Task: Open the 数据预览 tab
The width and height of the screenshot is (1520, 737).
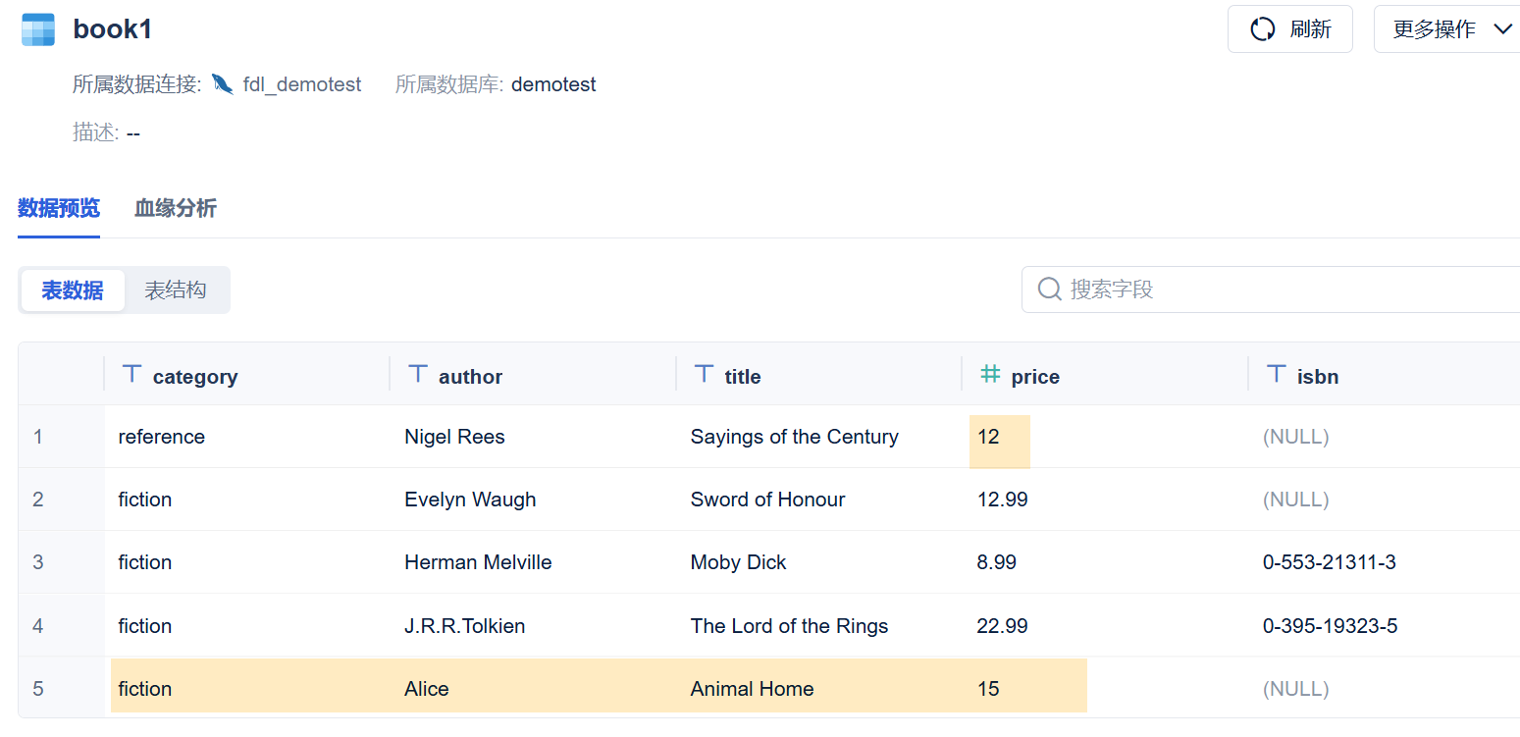Action: 59,208
